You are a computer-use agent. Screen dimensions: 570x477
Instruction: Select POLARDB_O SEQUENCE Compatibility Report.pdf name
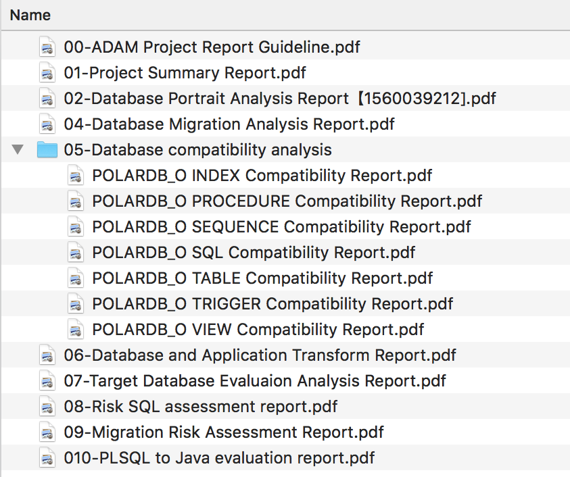[x=282, y=227]
